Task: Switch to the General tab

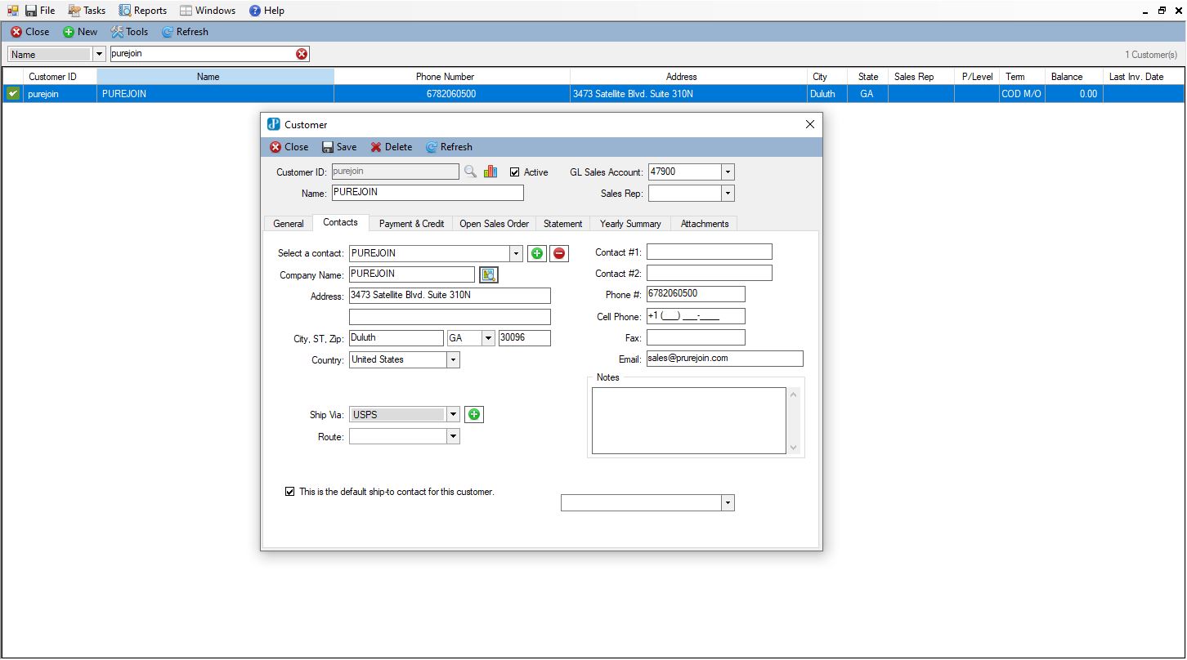Action: click(x=289, y=224)
